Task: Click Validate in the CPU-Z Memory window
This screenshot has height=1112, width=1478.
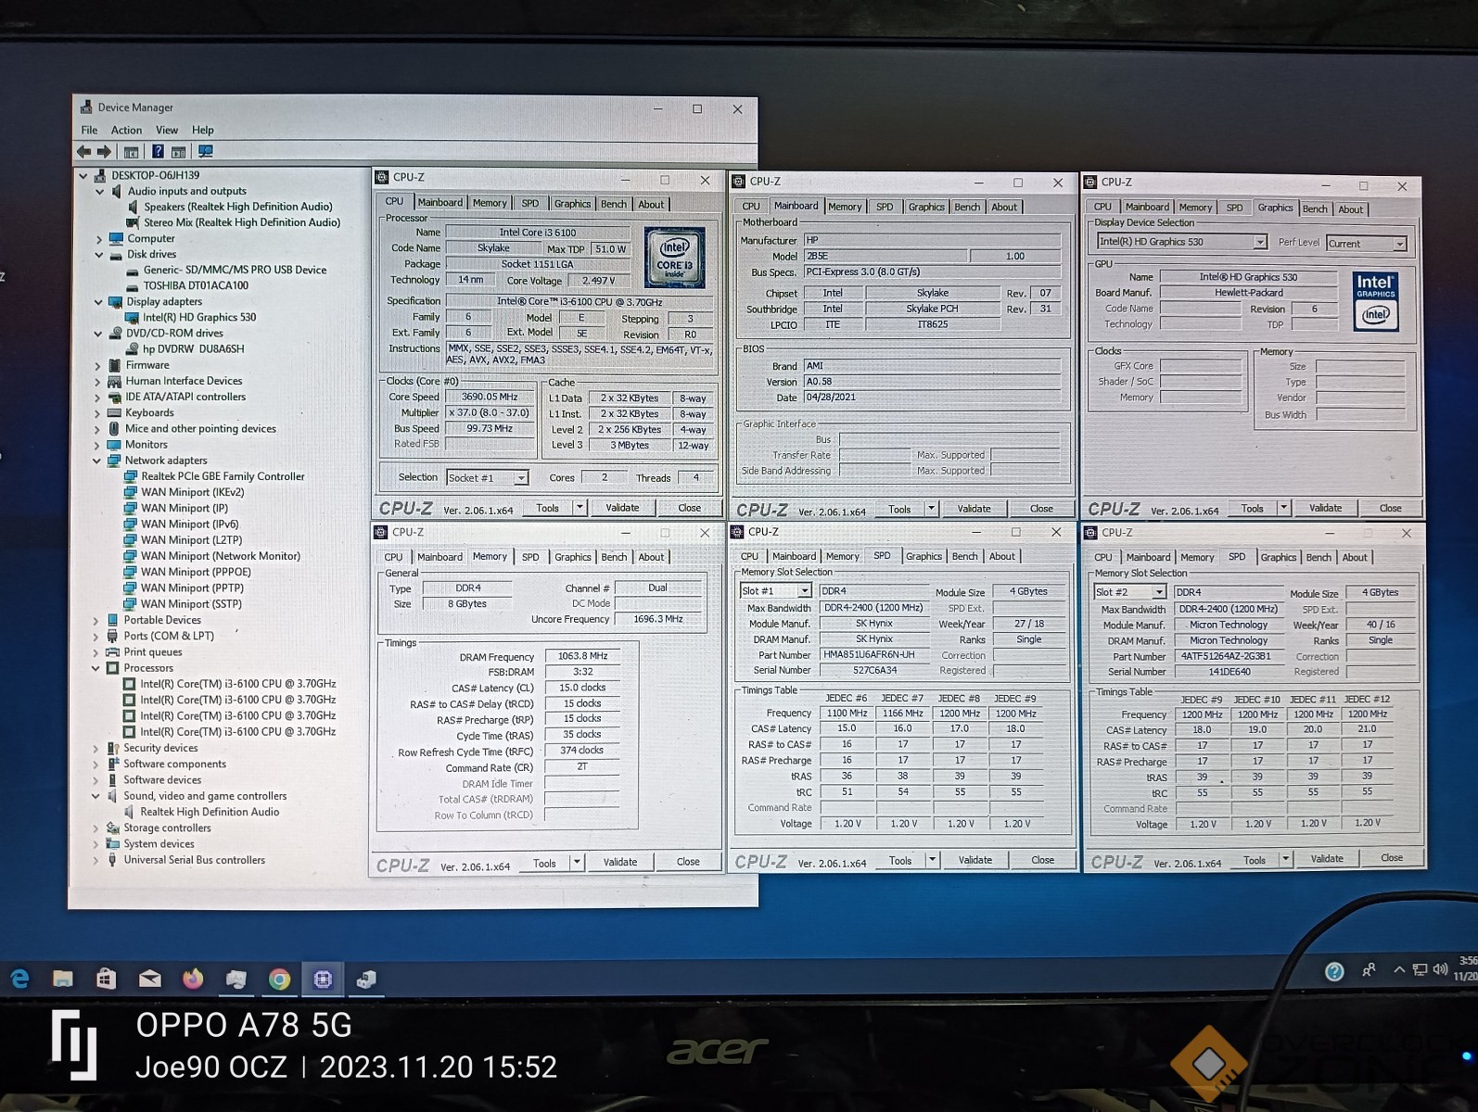Action: pos(619,862)
